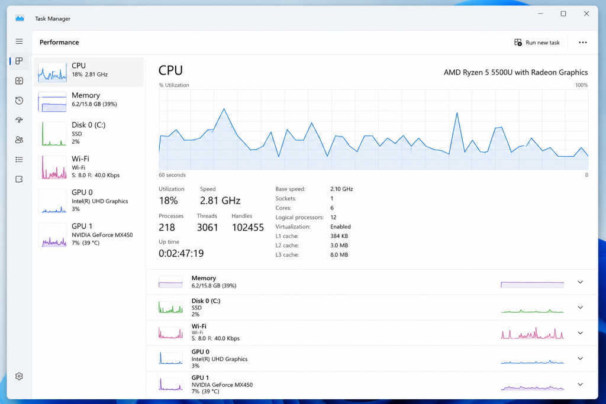Open the three-dot more options menu
This screenshot has width=606, height=404.
(x=582, y=43)
